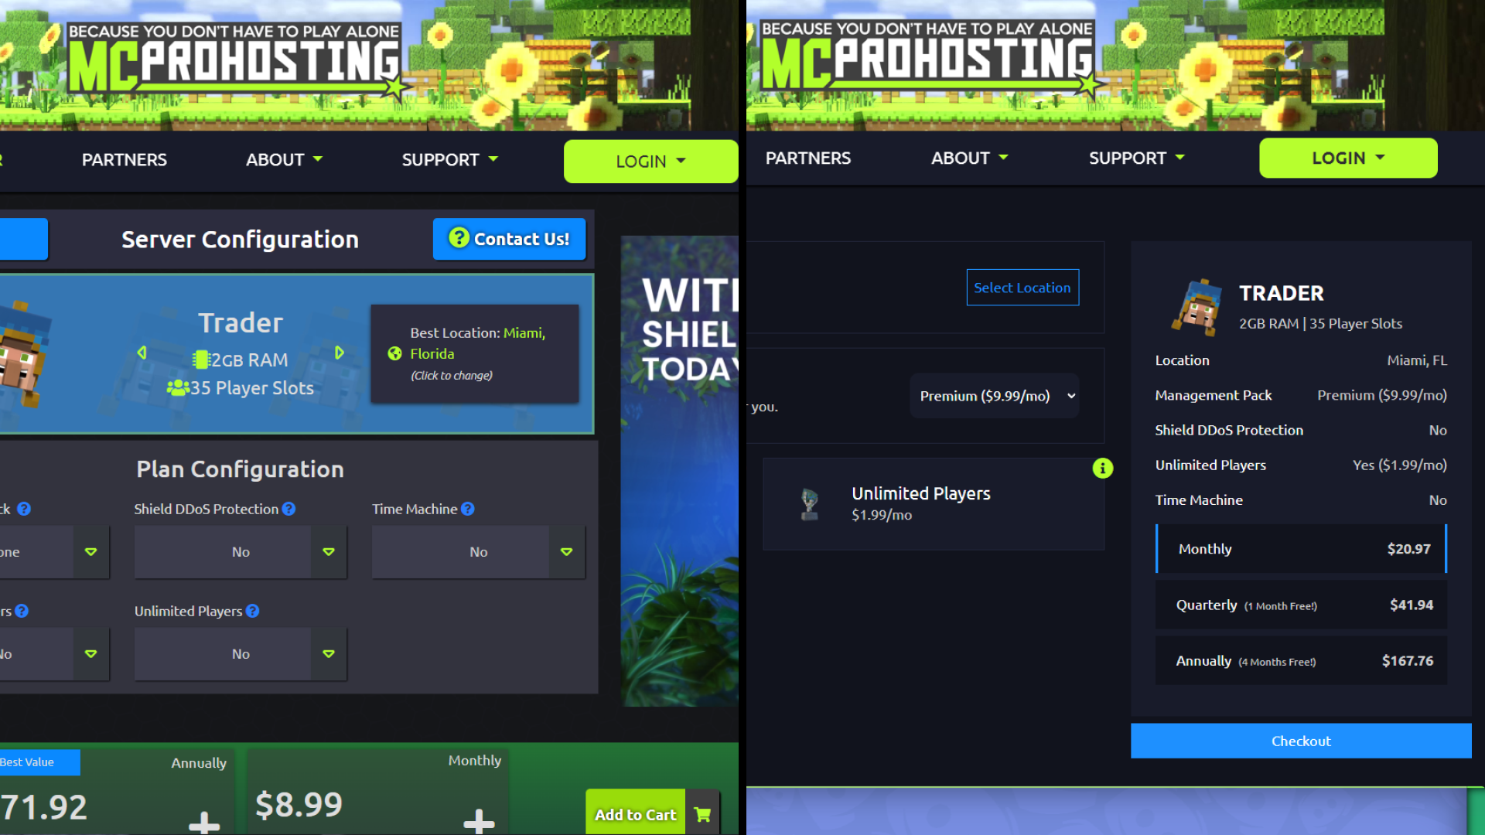The width and height of the screenshot is (1485, 835).
Task: Click Checkout button to proceed
Action: tap(1300, 740)
